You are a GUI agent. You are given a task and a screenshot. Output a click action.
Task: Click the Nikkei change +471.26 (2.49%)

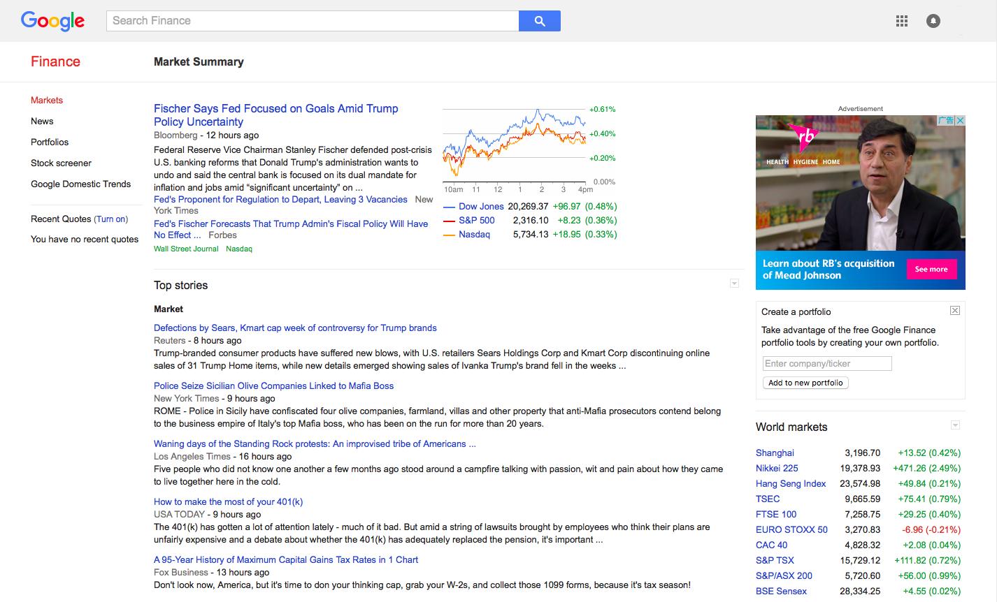click(926, 468)
